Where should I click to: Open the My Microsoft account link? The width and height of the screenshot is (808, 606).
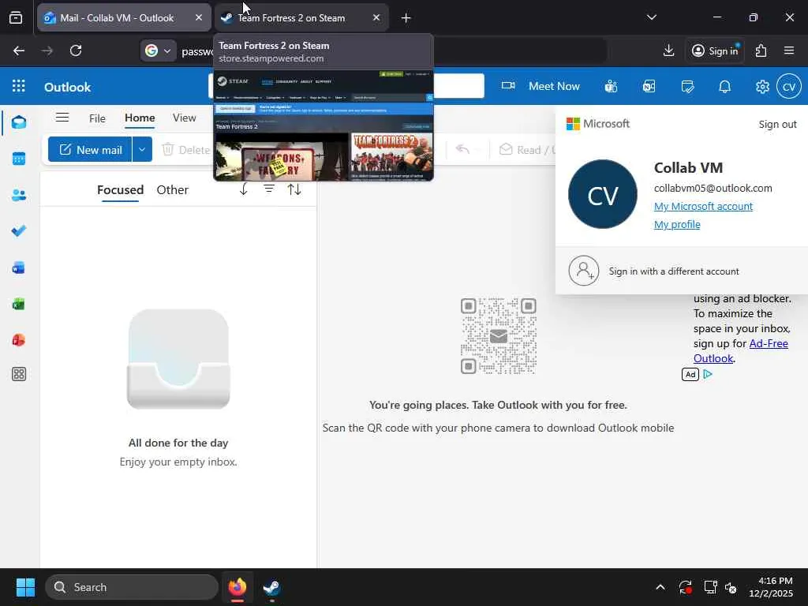point(703,206)
